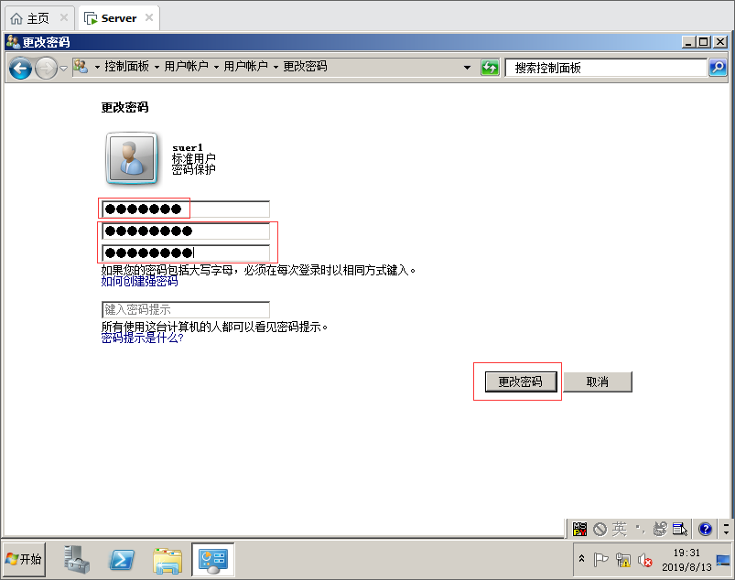735x580 pixels.
Task: Click the green refresh button in address bar
Action: [491, 68]
